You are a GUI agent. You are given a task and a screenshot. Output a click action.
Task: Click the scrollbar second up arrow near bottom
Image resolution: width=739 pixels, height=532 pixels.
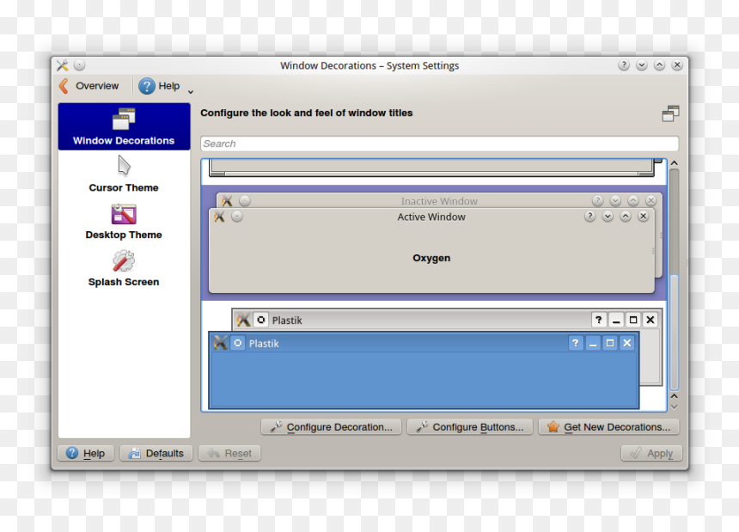pos(675,396)
